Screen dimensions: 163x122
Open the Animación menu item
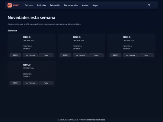point(55,5)
